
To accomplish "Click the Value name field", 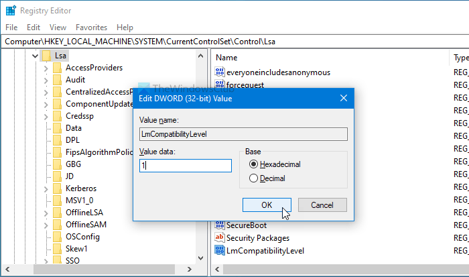I will point(243,134).
